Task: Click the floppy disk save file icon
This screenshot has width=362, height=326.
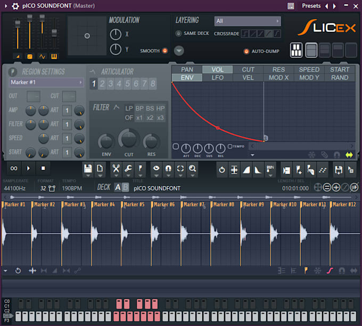Action: coord(88,168)
